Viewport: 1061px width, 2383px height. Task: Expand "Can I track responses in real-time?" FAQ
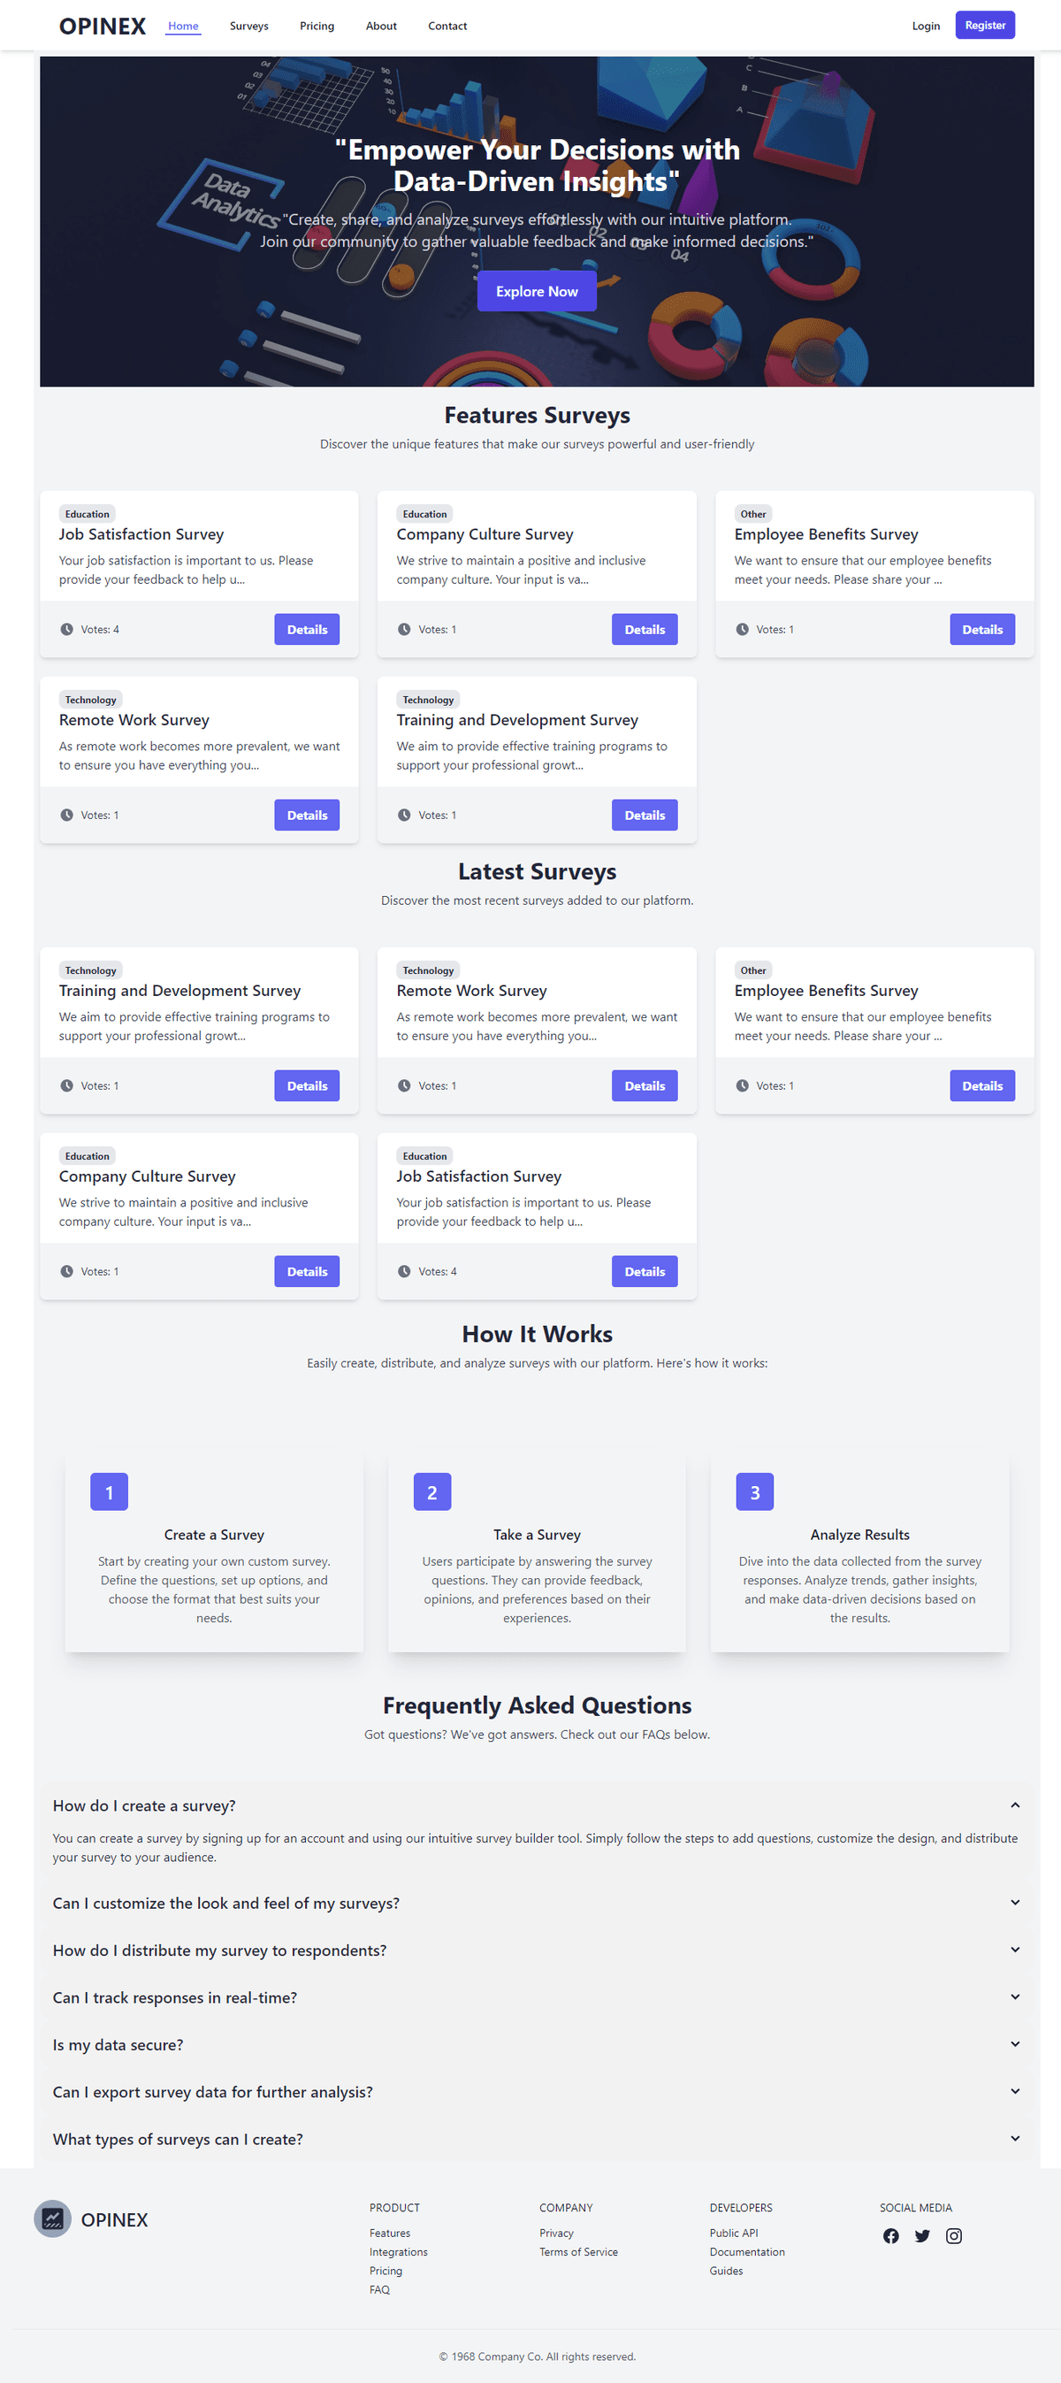1015,1996
